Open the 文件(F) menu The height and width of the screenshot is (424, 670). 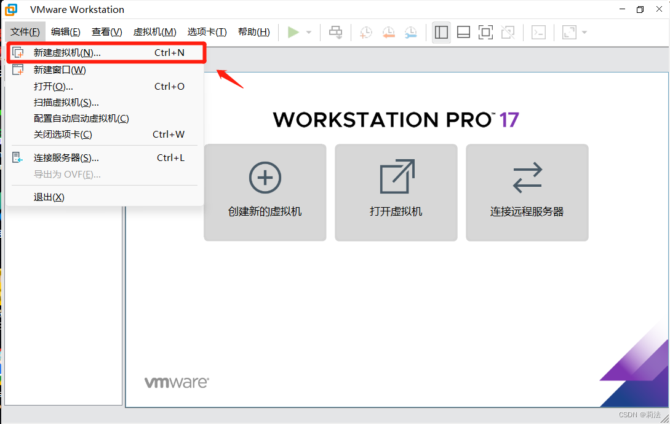(25, 32)
